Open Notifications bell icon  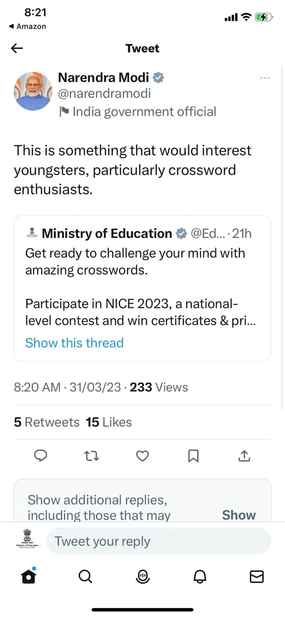pos(199,576)
